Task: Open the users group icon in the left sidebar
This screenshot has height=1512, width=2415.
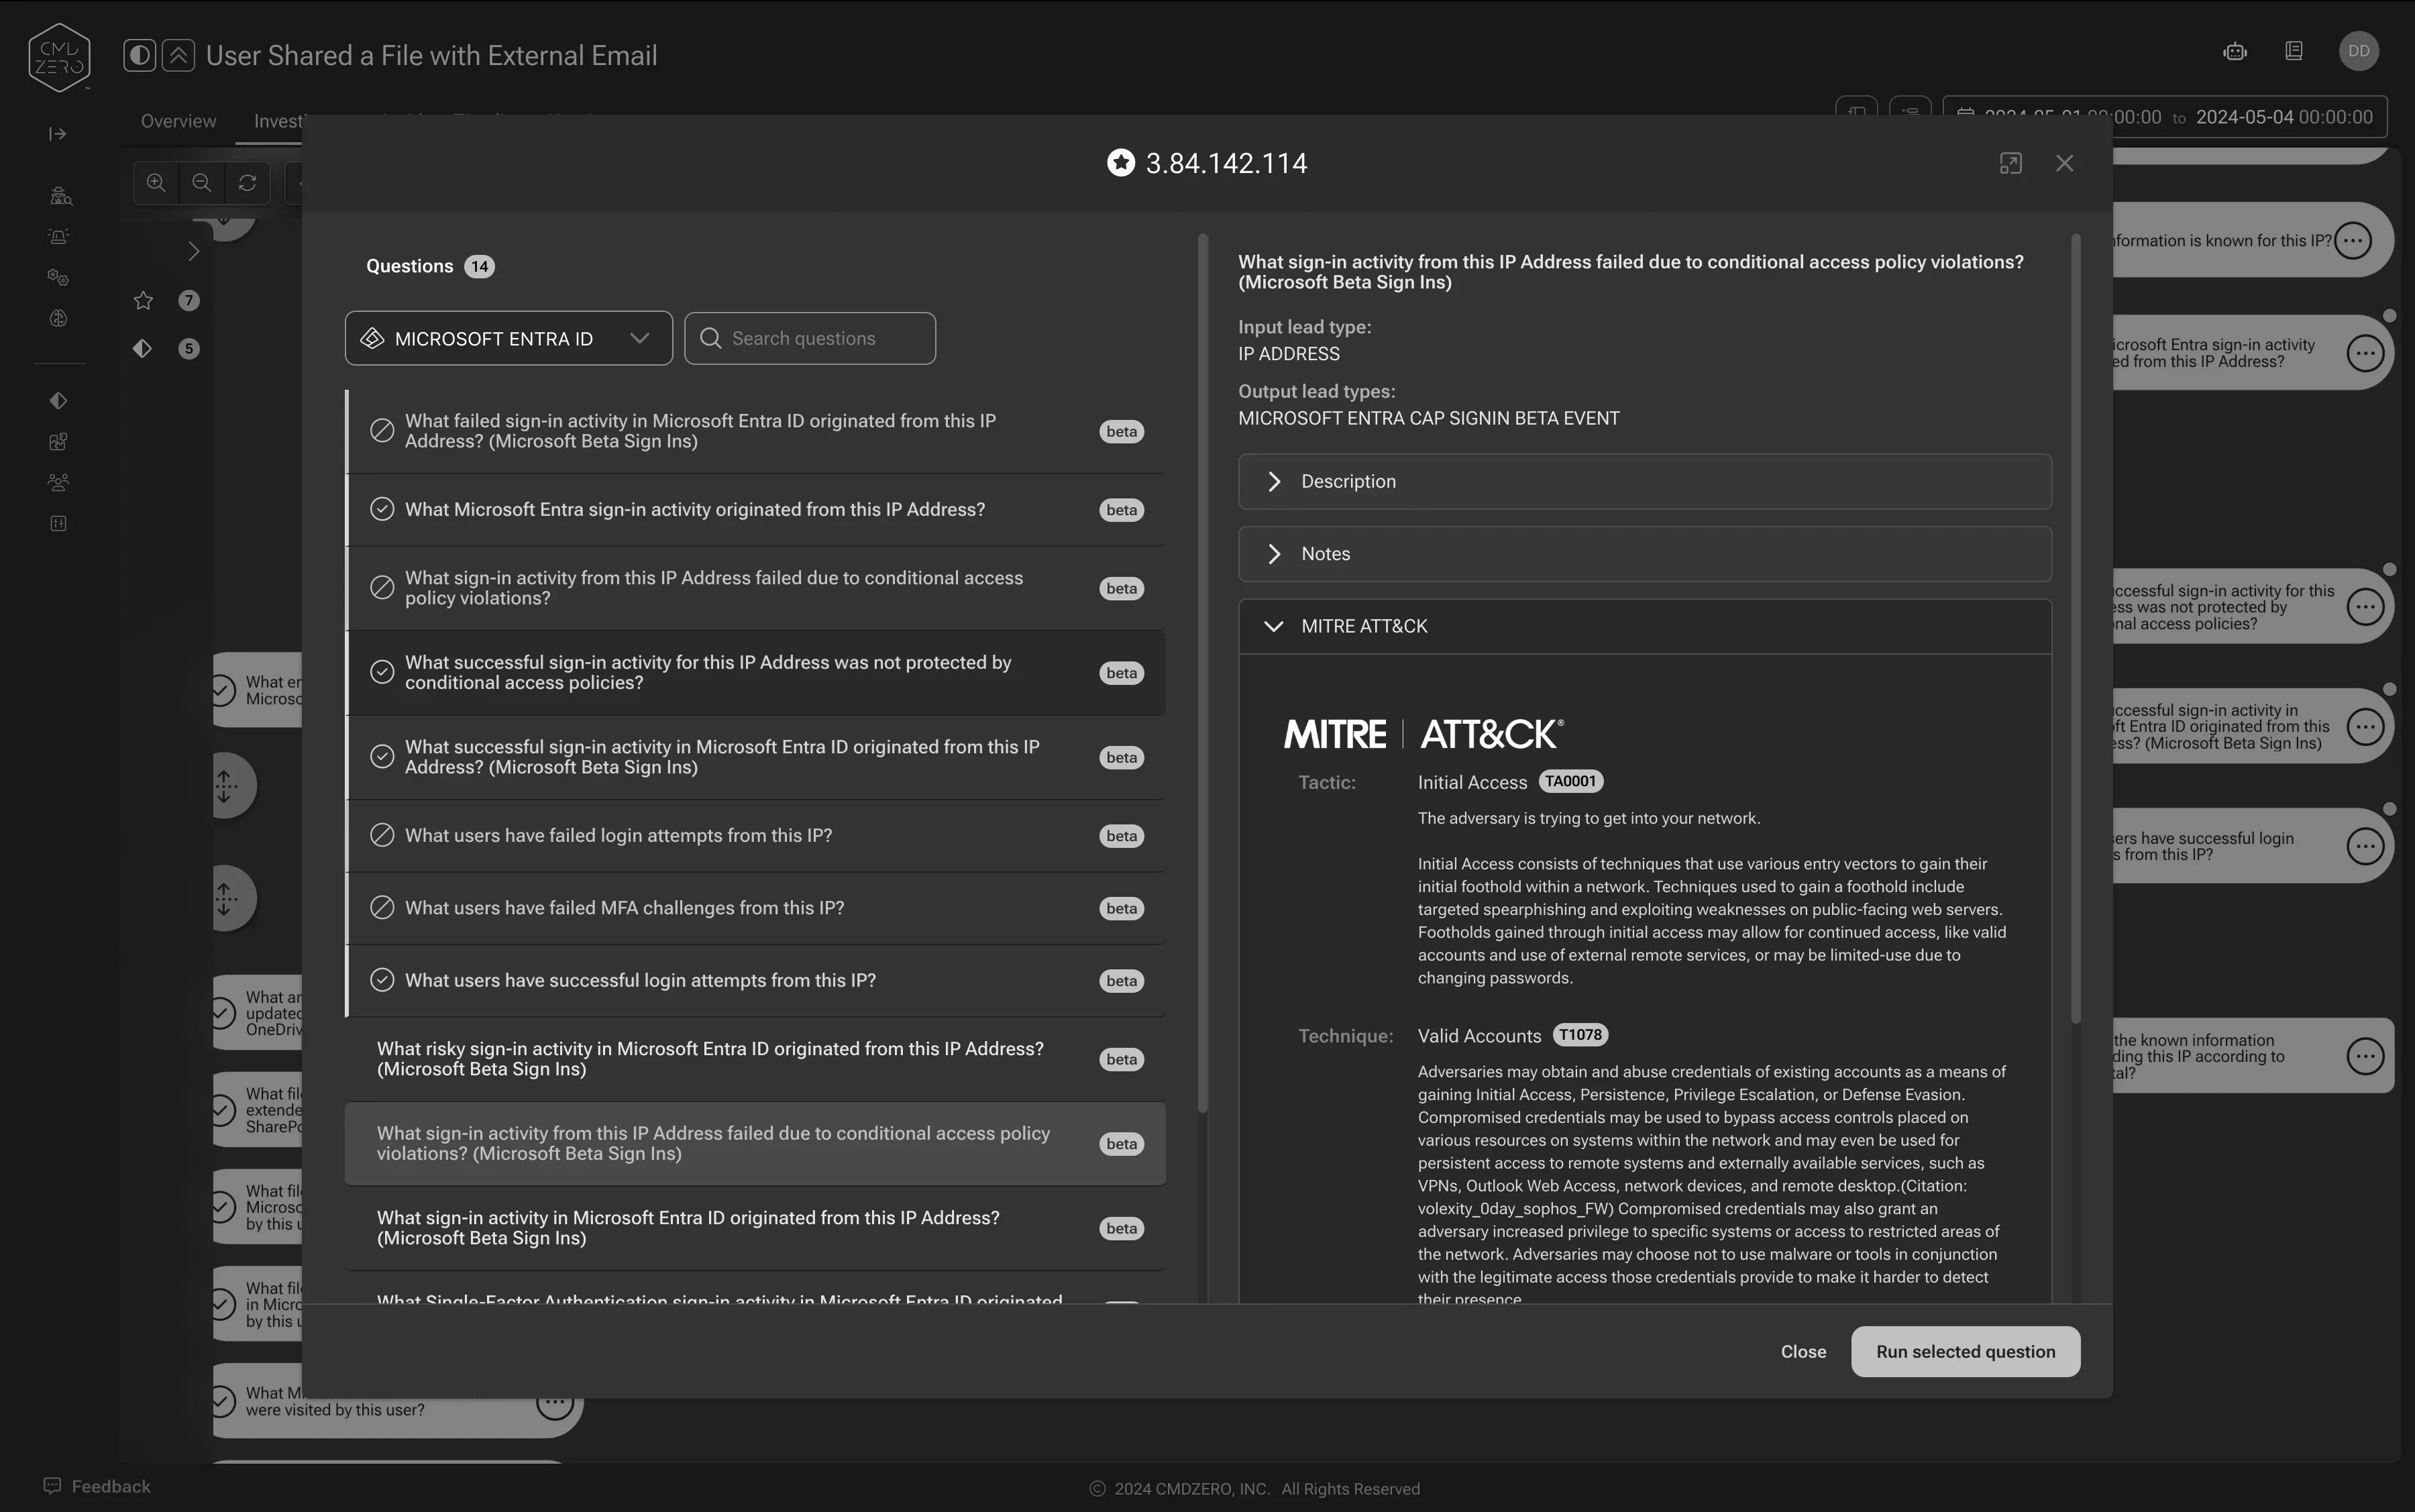Action: (x=58, y=483)
